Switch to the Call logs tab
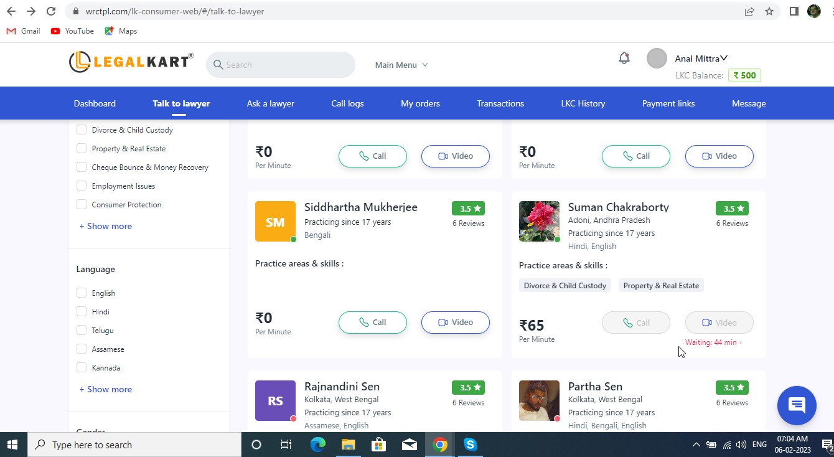834x457 pixels. pos(347,103)
